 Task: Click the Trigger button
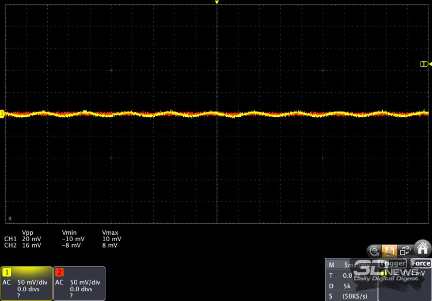click(392, 264)
